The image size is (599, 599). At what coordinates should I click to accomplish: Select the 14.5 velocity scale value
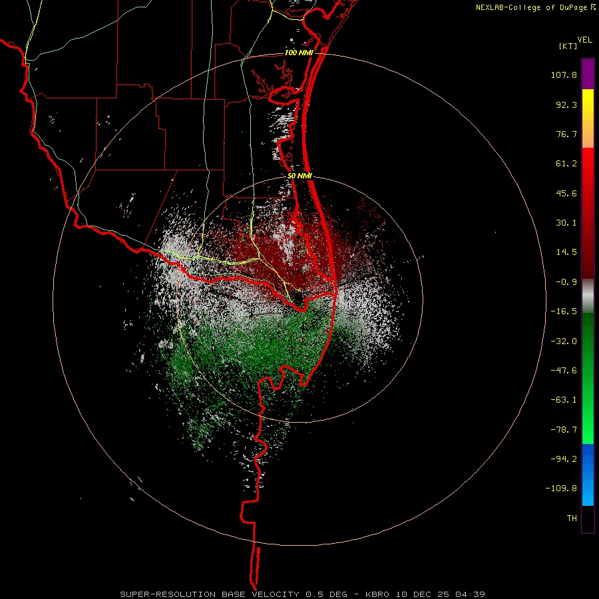coord(566,252)
